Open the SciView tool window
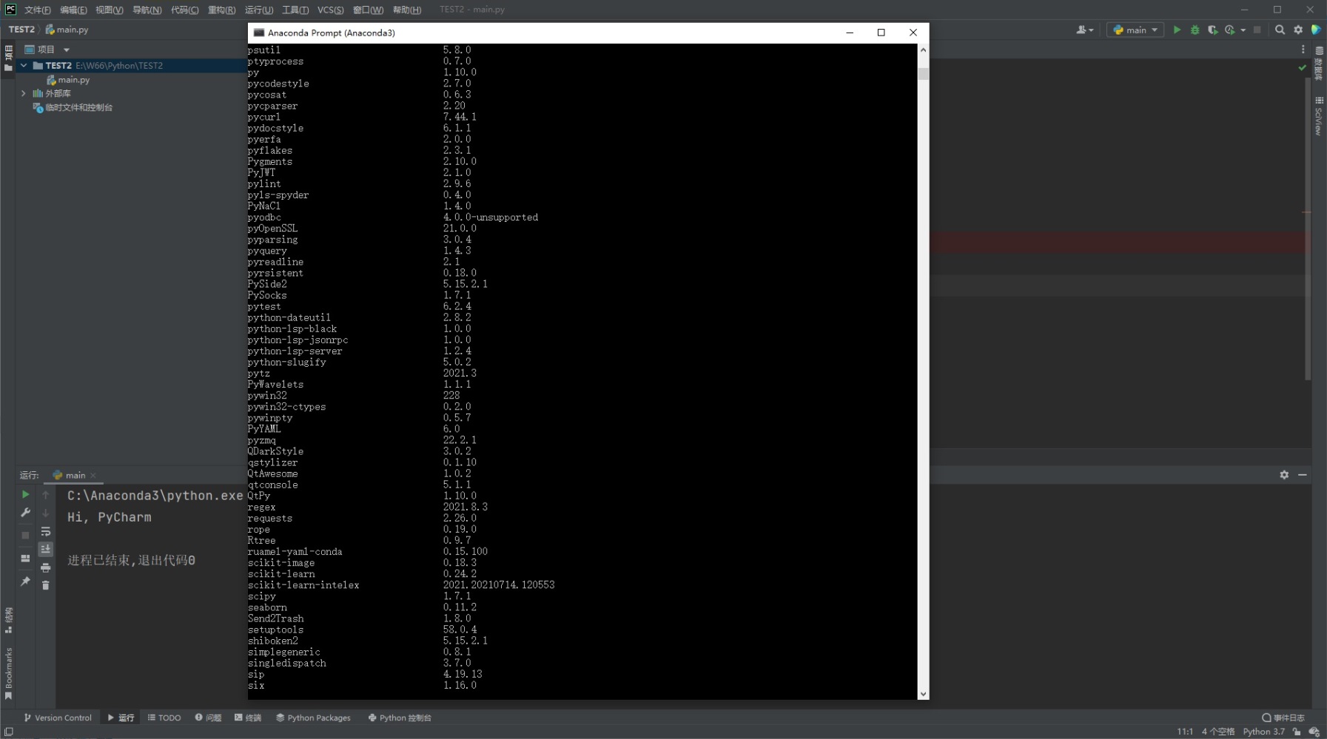Viewport: 1327px width, 739px height. coord(1319,116)
